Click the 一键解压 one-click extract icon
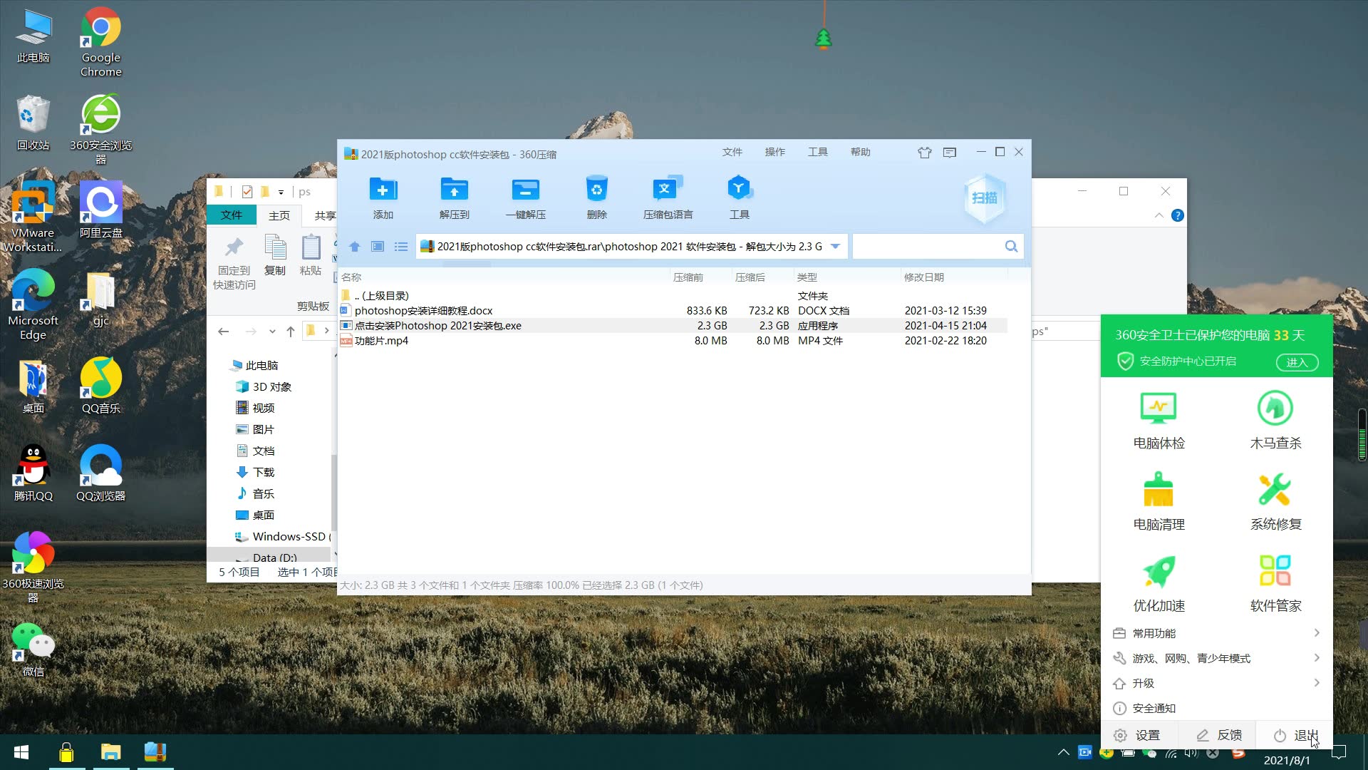The width and height of the screenshot is (1368, 770). (x=525, y=190)
